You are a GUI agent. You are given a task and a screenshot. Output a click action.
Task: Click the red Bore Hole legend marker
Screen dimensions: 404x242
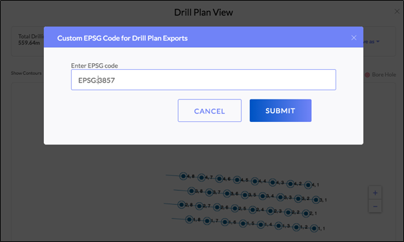pyautogui.click(x=367, y=75)
